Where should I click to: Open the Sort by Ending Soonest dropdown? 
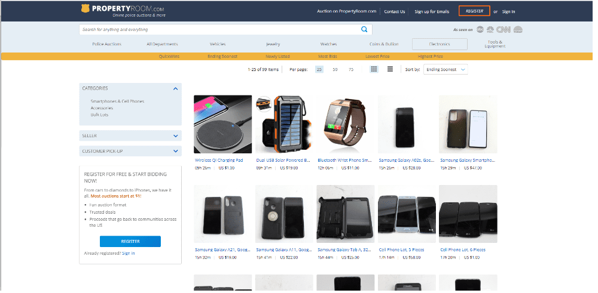pos(446,70)
